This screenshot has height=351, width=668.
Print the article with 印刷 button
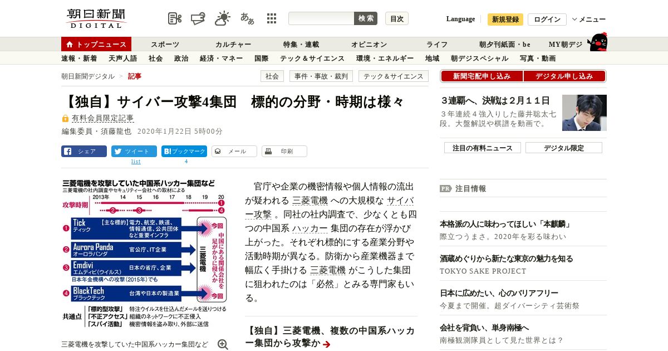[284, 151]
